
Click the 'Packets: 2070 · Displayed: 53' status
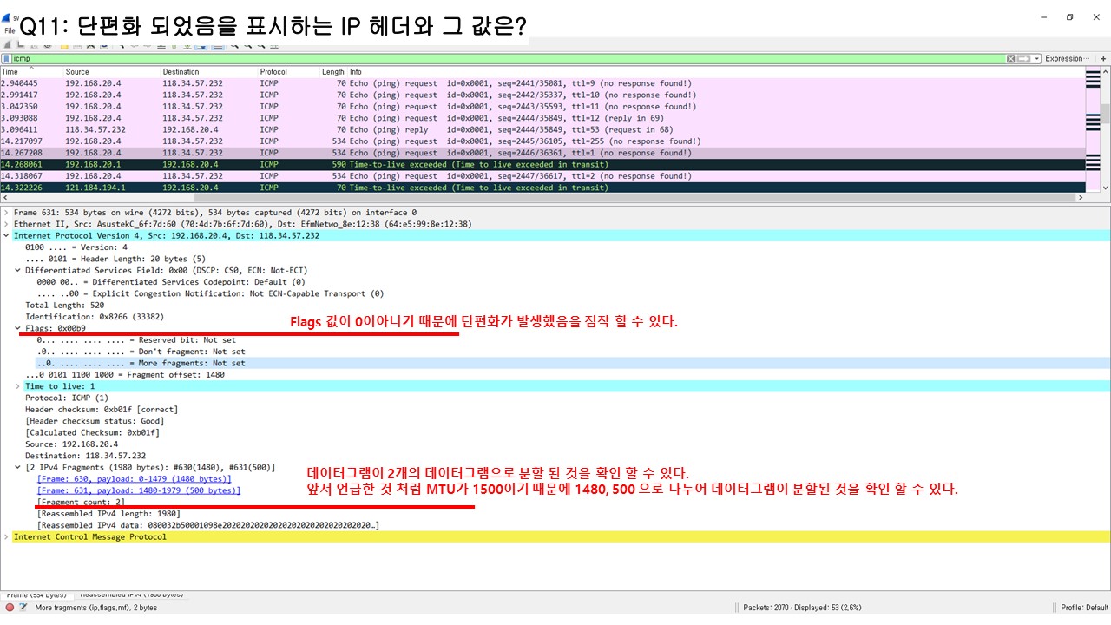tap(803, 608)
